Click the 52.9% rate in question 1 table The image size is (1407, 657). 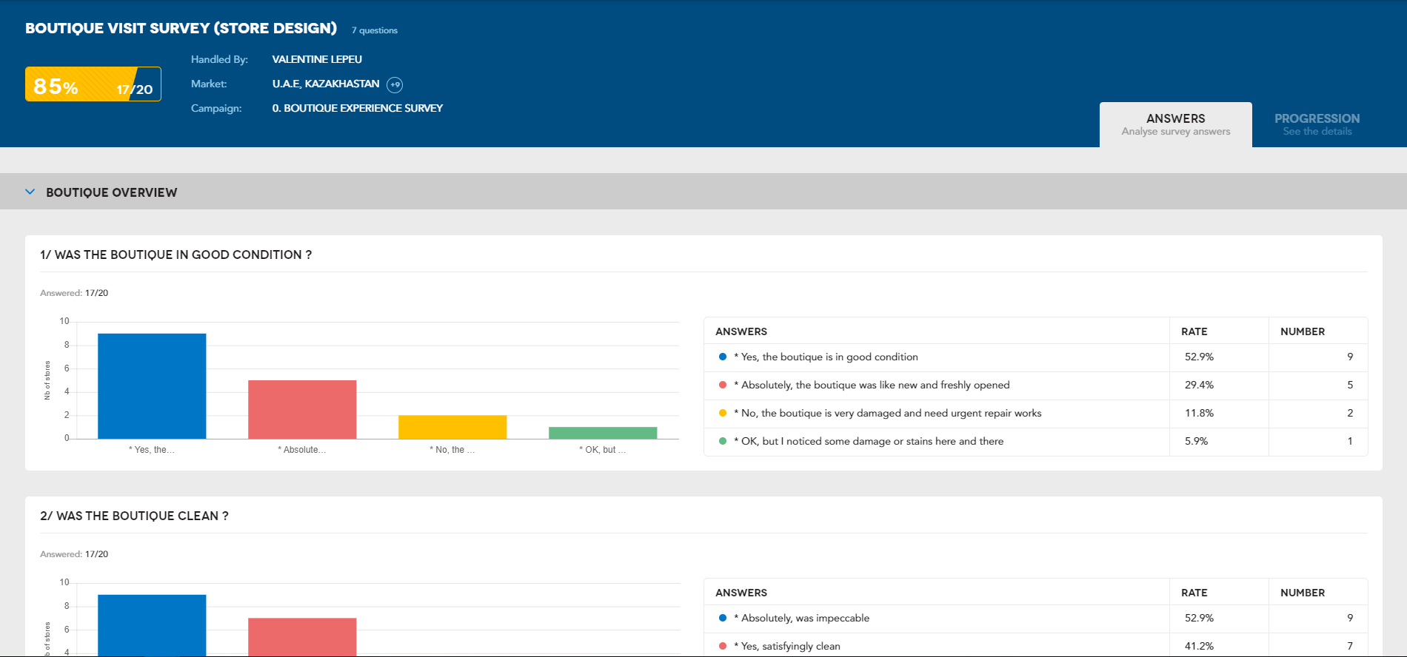1199,357
